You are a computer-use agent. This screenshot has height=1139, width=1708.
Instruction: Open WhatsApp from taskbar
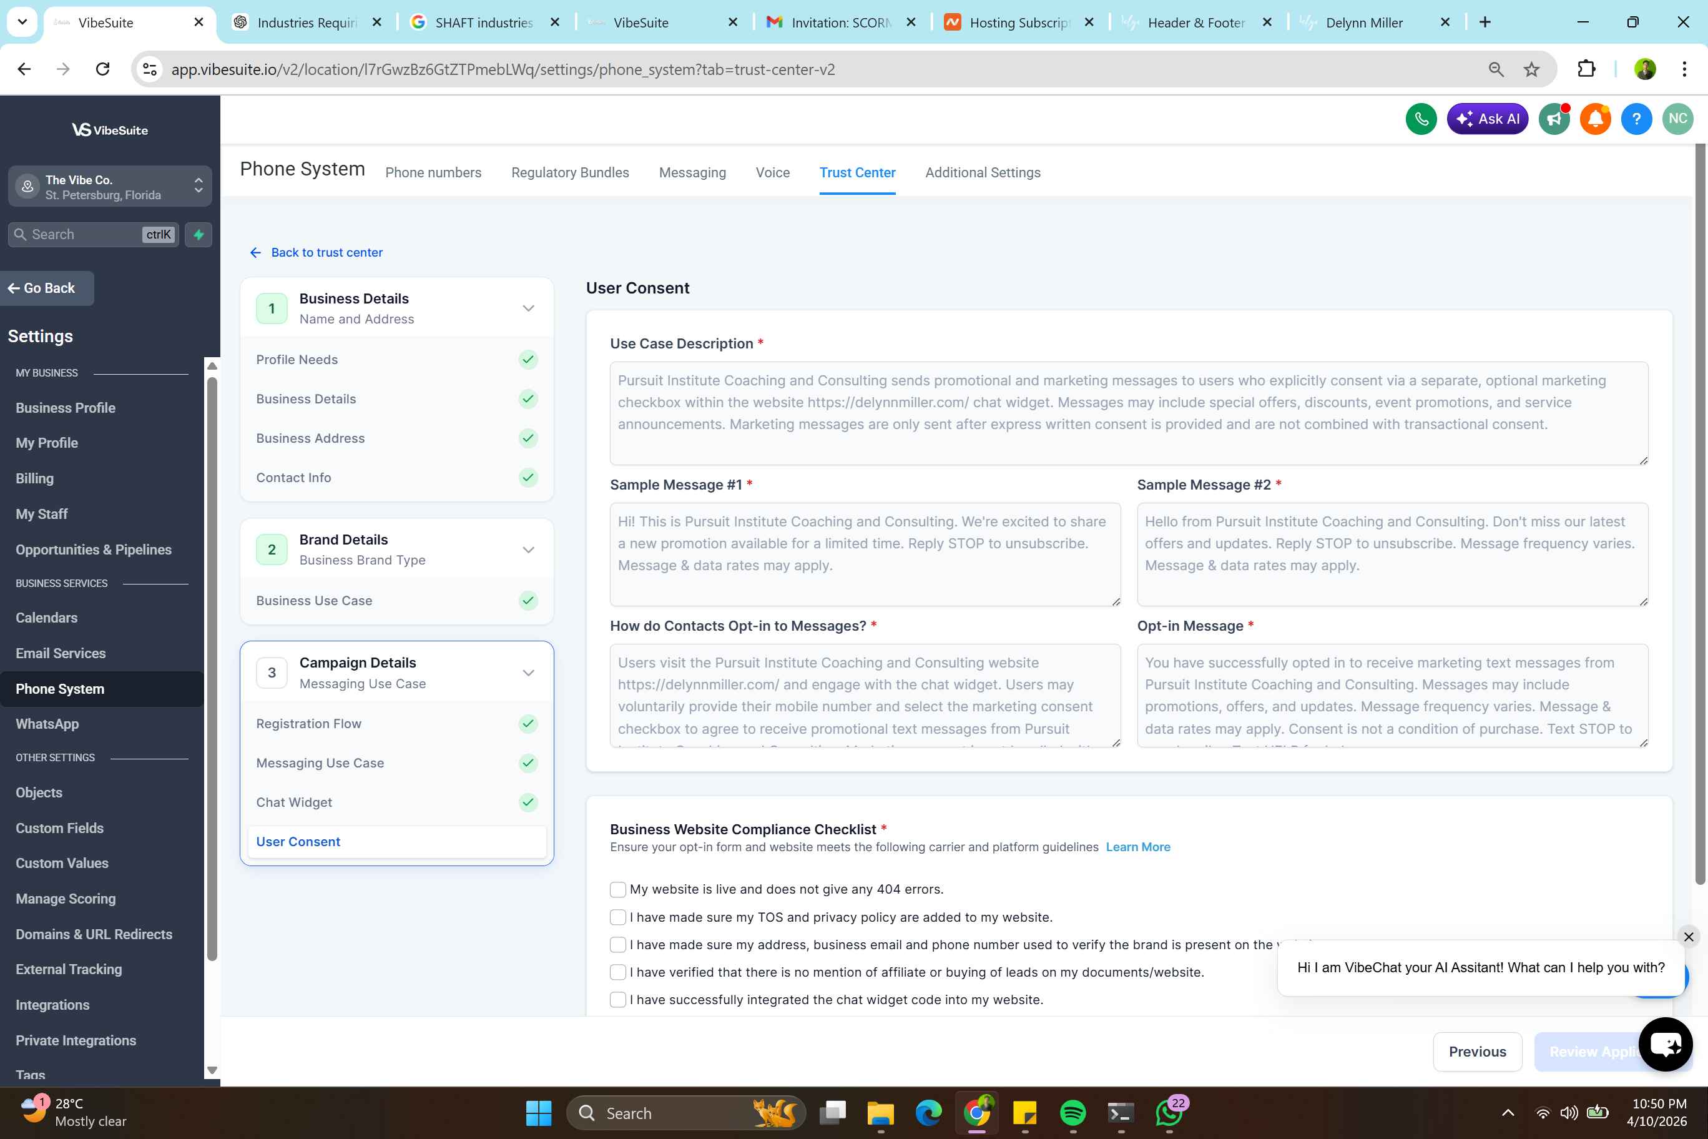(x=1169, y=1113)
